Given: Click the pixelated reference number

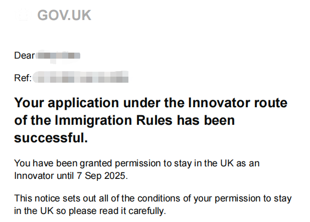Looking at the screenshot, I should (x=81, y=77).
